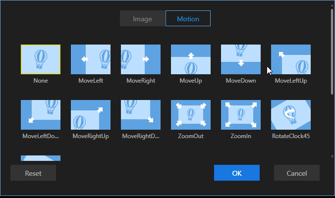Screen dimensions: 335x198
Task: Select the MoveRightUp motion effect
Action: (x=91, y=115)
